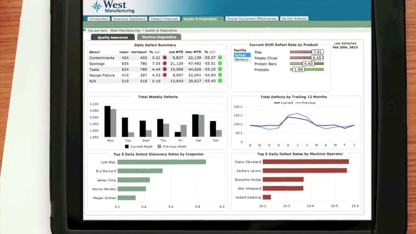Click the Taste defect row label
This screenshot has width=416, height=234.
94,70
